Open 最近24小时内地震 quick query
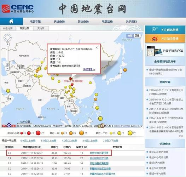Image resolution: width=186 pixels, height=177 pixels. 159,152
